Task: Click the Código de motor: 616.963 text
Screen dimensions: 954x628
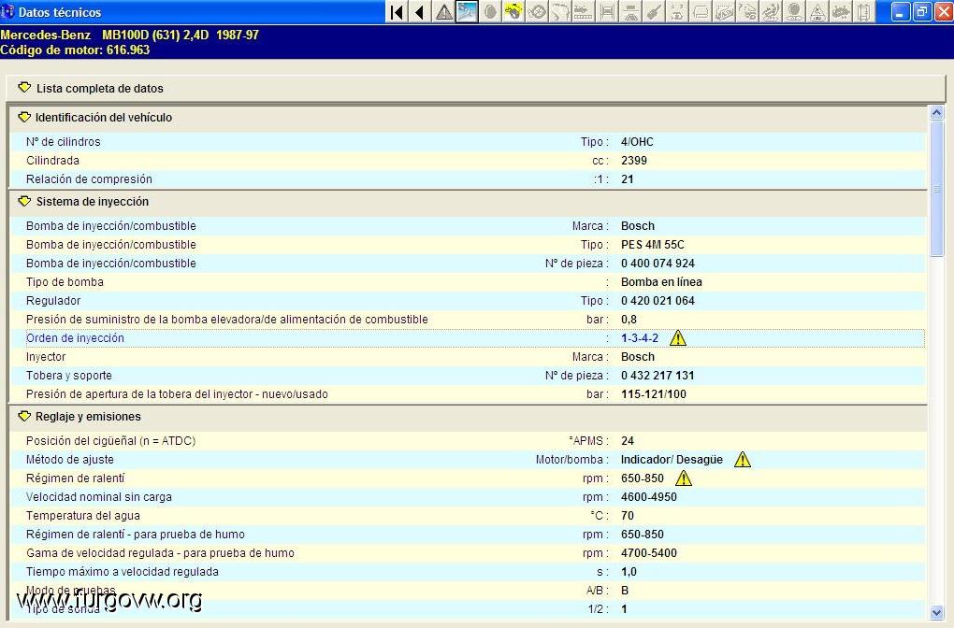Action: point(75,50)
